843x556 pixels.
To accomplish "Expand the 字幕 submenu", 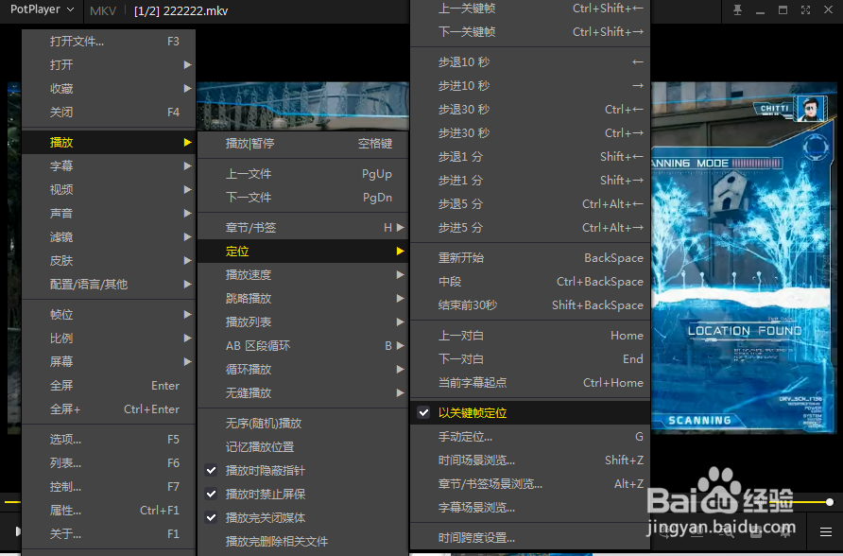I will coord(109,166).
